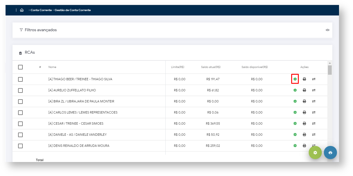This screenshot has height=176, width=353.
Task: Sort by the Nome column header
Action: [x=52, y=67]
